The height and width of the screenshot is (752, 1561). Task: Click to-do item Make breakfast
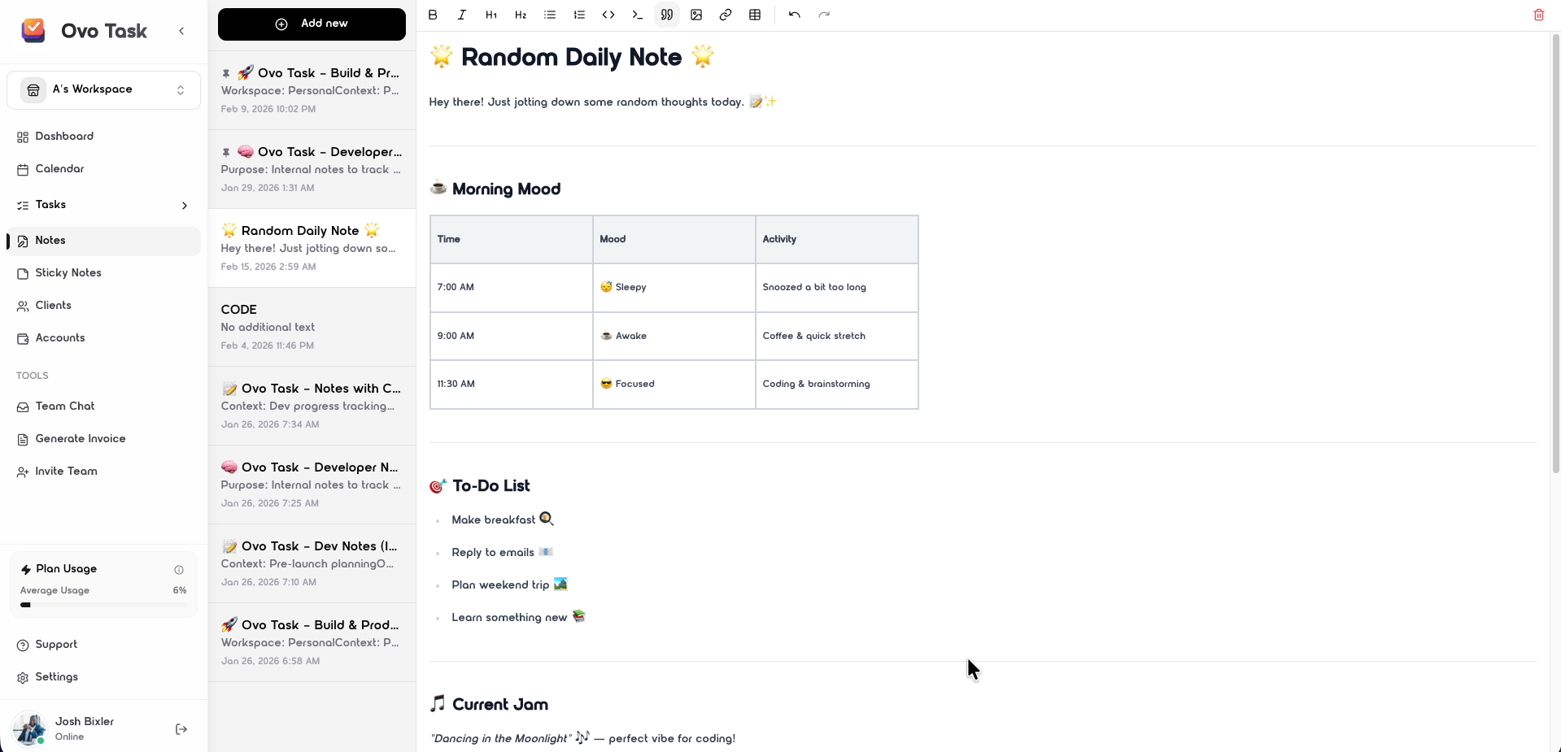pos(503,519)
